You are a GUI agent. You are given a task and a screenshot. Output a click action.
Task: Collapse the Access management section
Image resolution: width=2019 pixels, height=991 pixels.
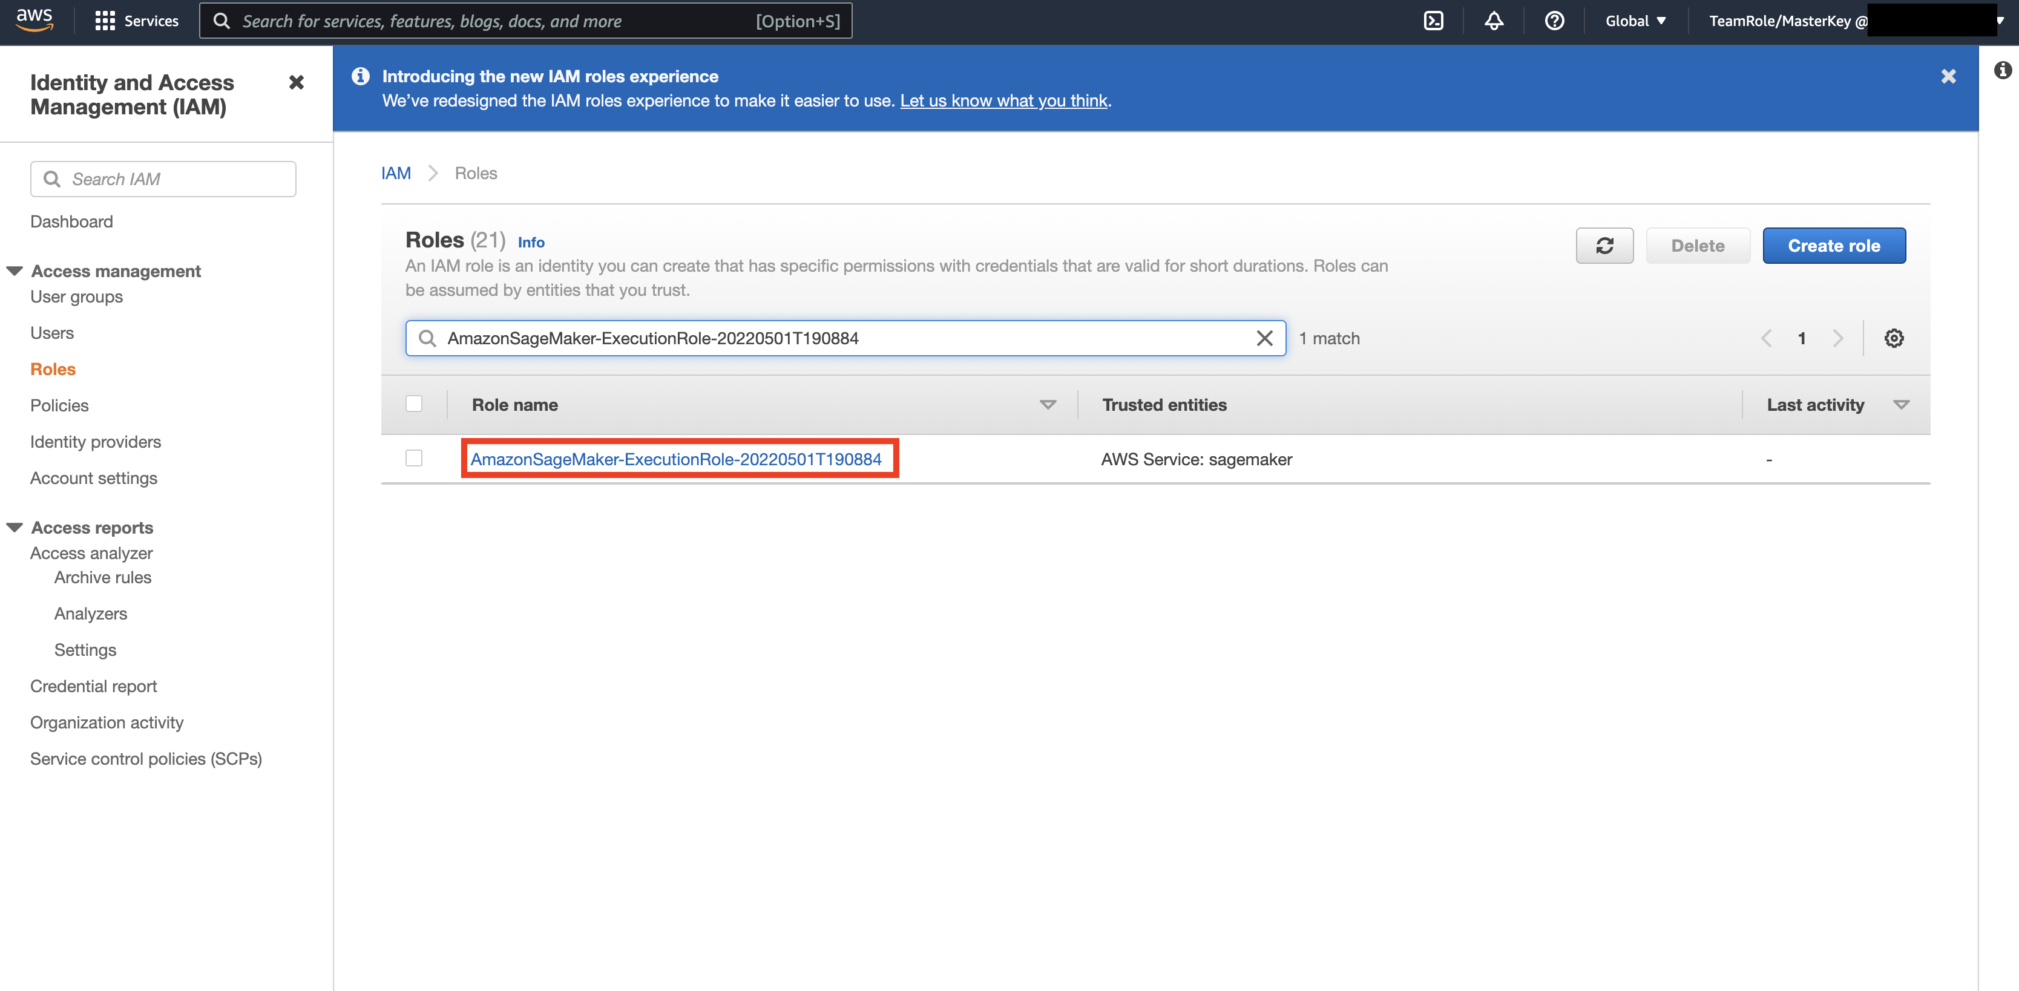coord(14,271)
